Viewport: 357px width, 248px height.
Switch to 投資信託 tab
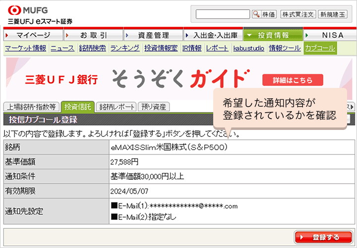coord(78,107)
